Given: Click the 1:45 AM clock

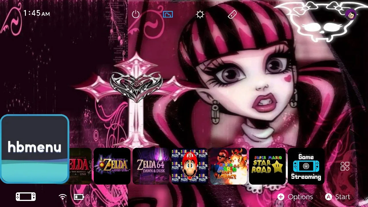Looking at the screenshot, I should coord(37,13).
